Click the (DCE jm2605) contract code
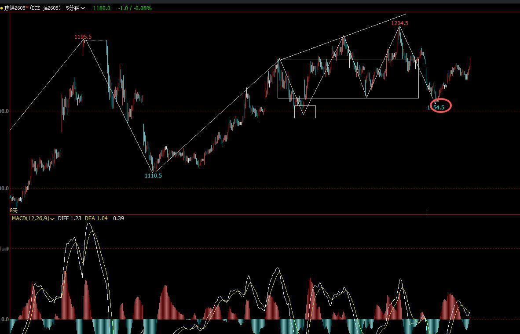Screen dimensions: 520x334 coord(45,8)
